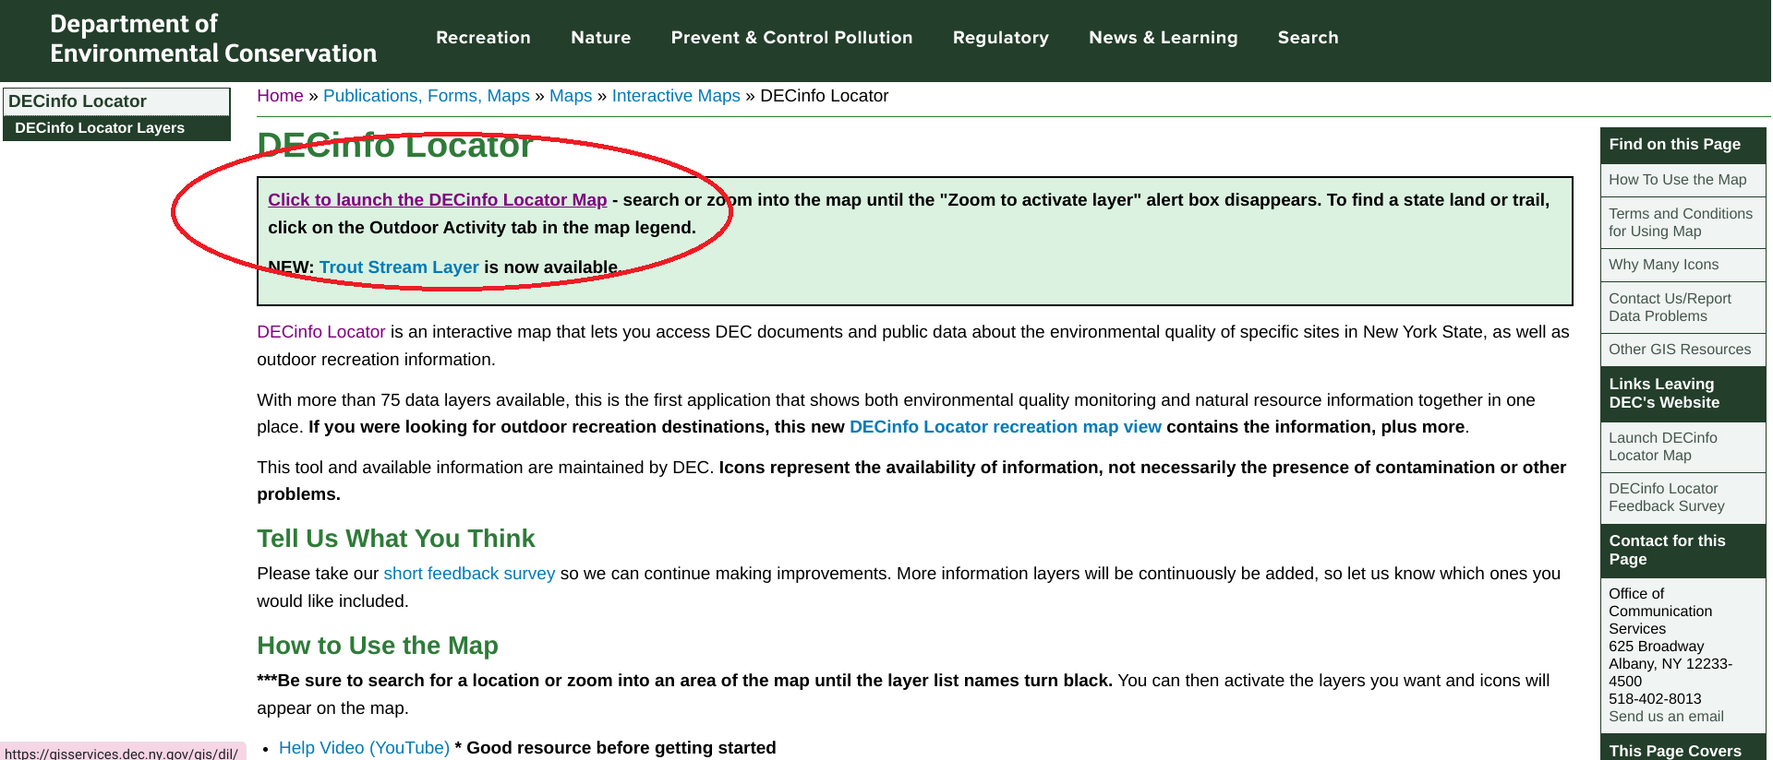Open the Recreation menu
Image resolution: width=1773 pixels, height=760 pixels.
483,38
